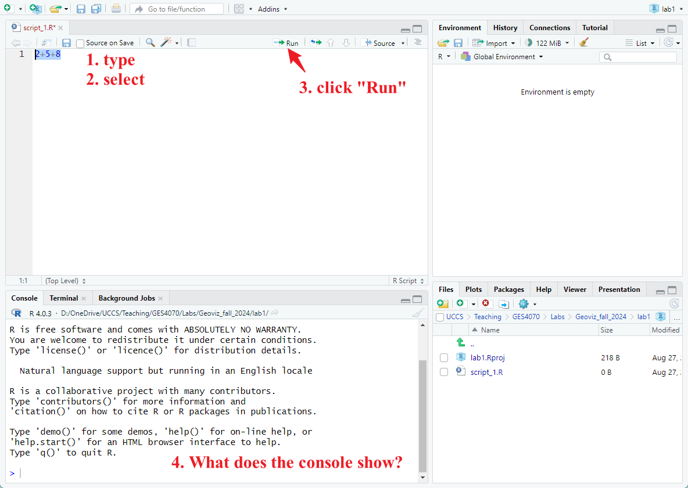Click the save script floppy disk icon
688x488 pixels.
point(66,43)
